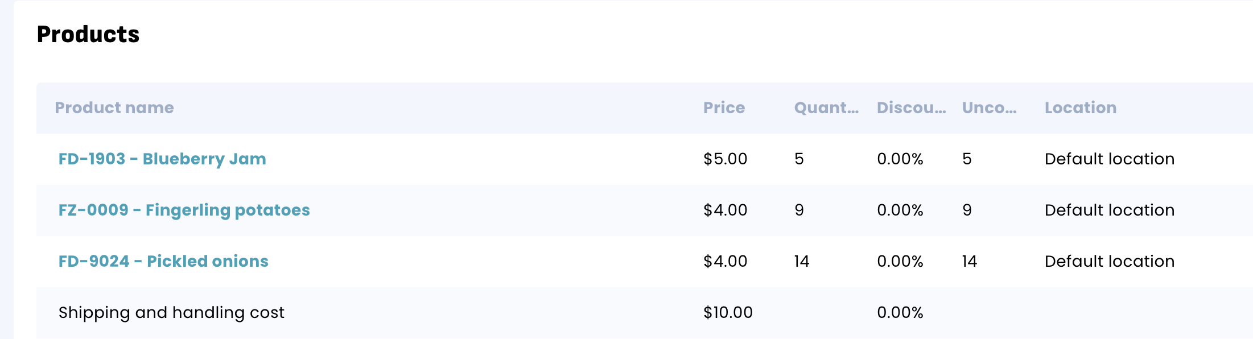Click the Price column header
Screen dimensions: 1253x339
pyautogui.click(x=724, y=108)
